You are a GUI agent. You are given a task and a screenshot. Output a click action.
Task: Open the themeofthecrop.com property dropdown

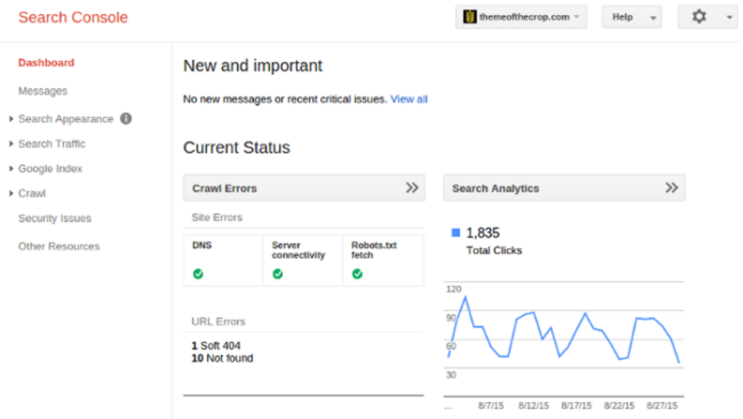521,17
